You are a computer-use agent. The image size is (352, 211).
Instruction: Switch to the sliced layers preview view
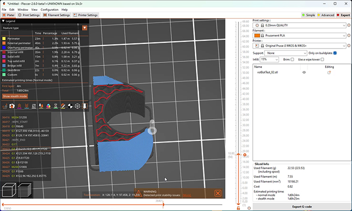click(25, 190)
